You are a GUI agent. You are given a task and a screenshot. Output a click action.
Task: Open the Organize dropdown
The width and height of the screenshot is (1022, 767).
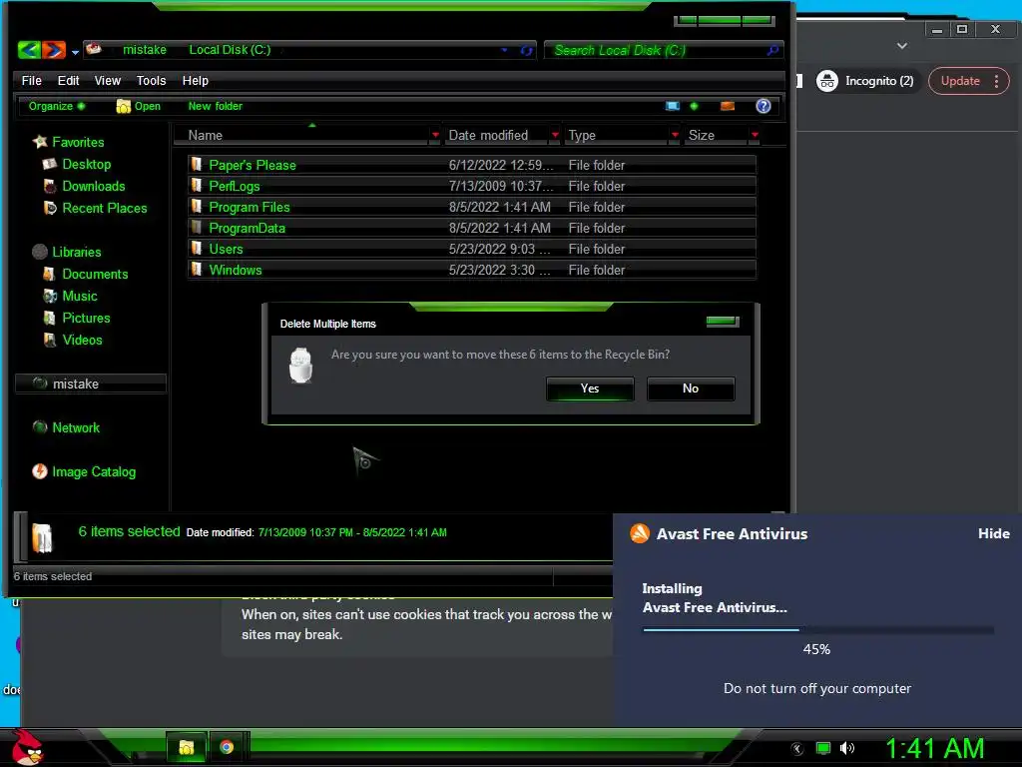coord(57,106)
